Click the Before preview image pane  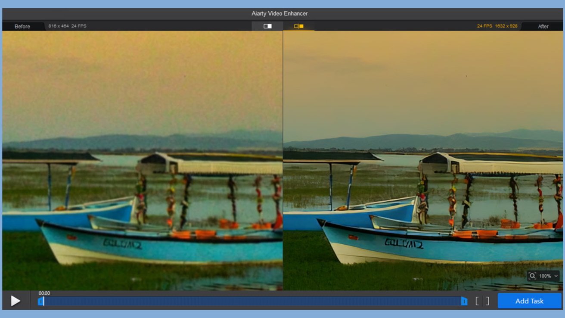point(142,159)
